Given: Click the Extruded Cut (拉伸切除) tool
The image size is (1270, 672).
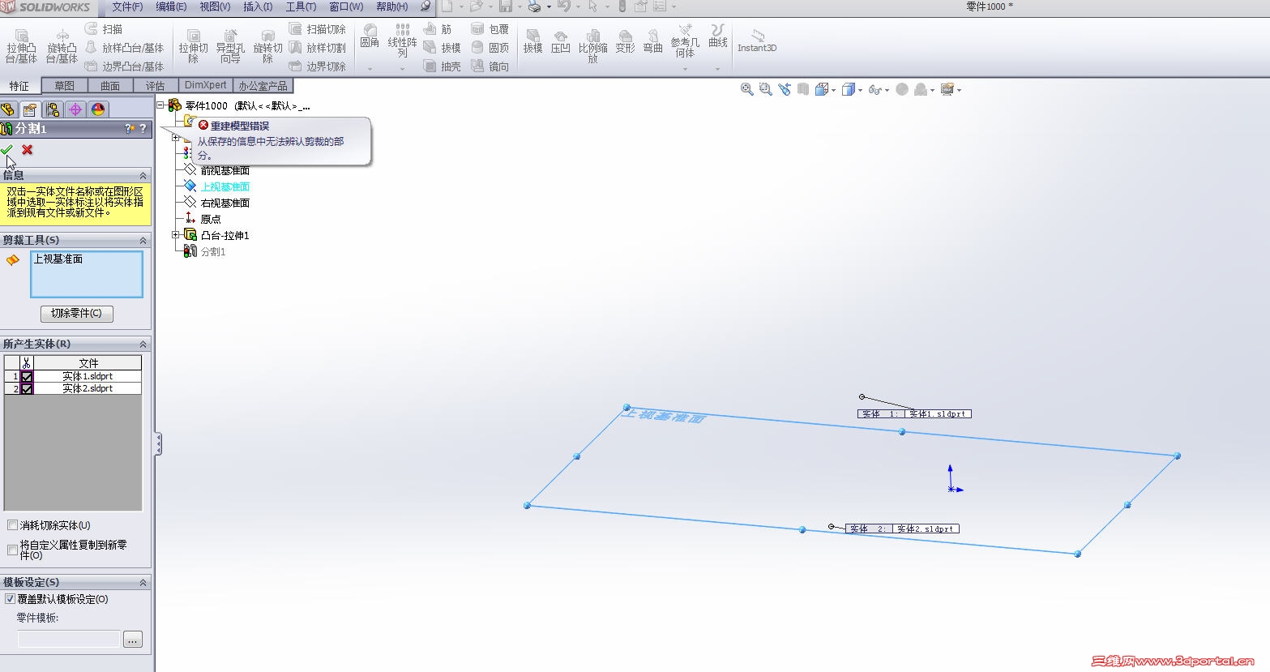Looking at the screenshot, I should tap(194, 46).
